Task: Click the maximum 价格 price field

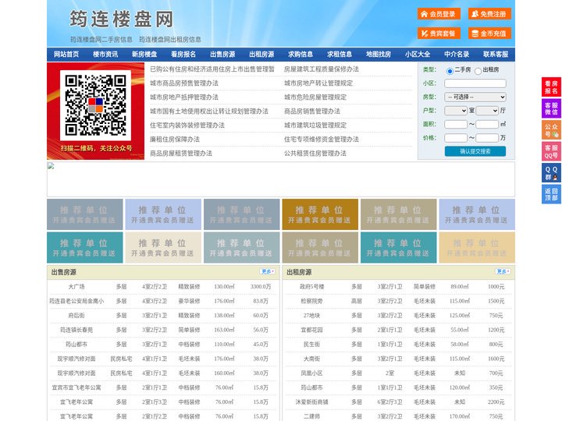Action: click(487, 138)
